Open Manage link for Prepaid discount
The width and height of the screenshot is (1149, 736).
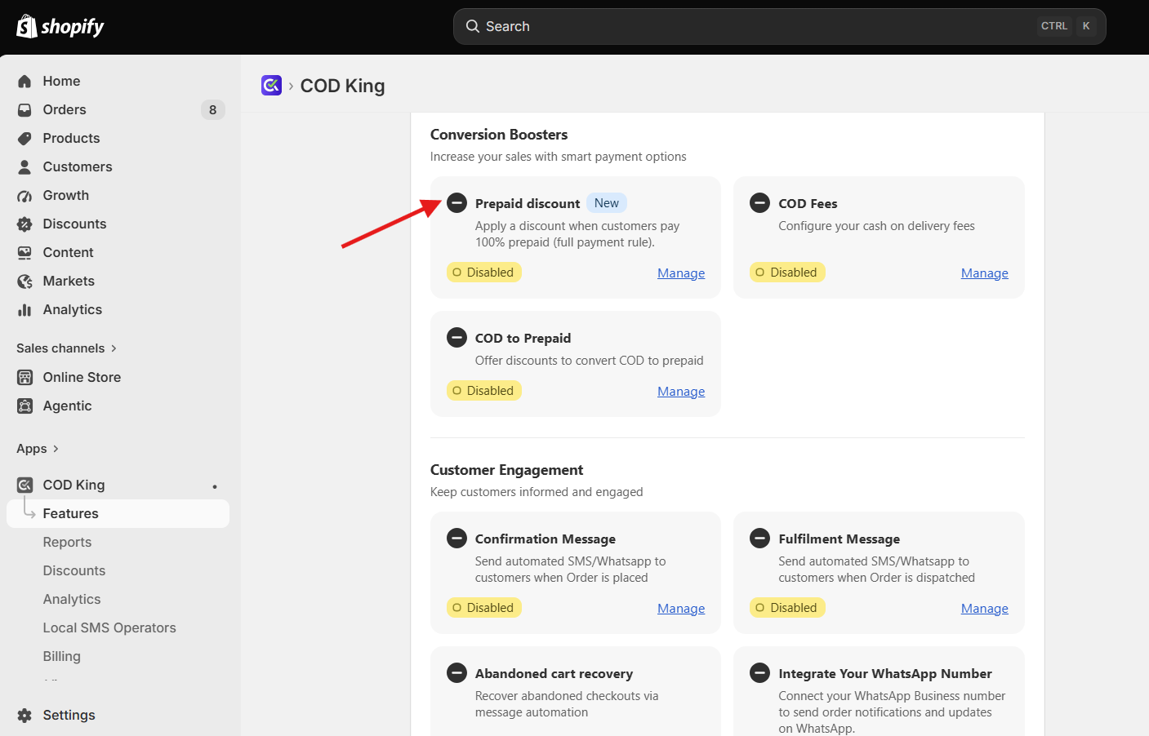(x=681, y=273)
